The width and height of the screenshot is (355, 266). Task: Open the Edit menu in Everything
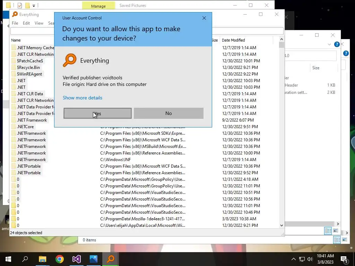pyautogui.click(x=26, y=23)
